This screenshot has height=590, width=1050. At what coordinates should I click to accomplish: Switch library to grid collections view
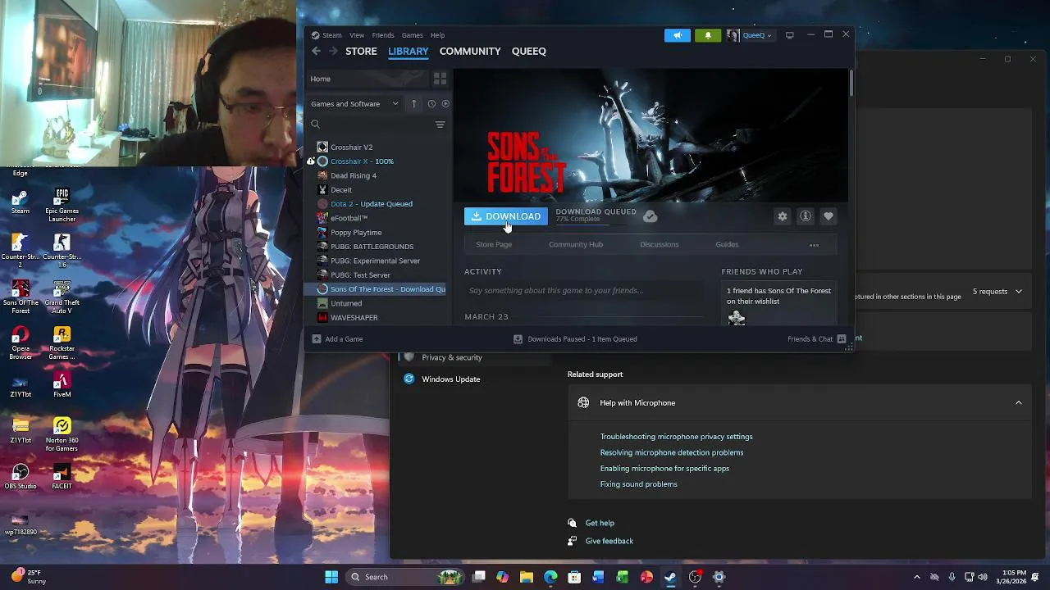[x=440, y=79]
